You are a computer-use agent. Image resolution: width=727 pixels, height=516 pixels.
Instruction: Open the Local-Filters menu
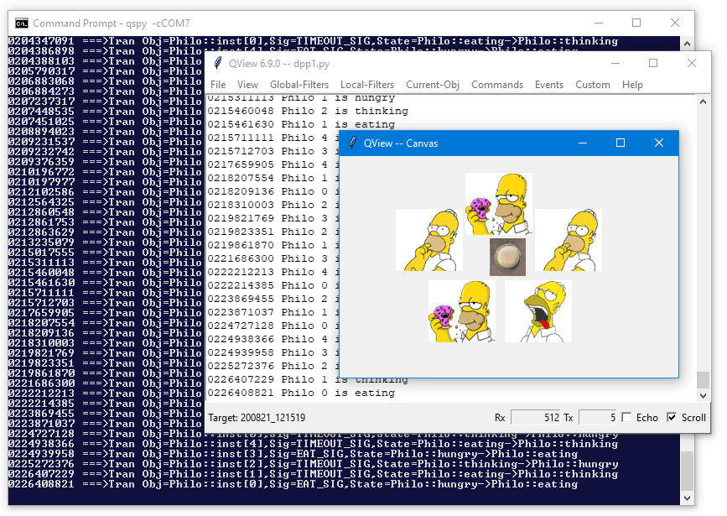[x=367, y=85]
